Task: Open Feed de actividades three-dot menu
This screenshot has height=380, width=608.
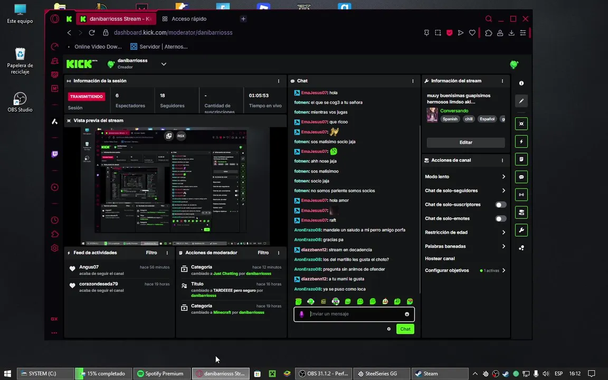Action: tap(167, 253)
